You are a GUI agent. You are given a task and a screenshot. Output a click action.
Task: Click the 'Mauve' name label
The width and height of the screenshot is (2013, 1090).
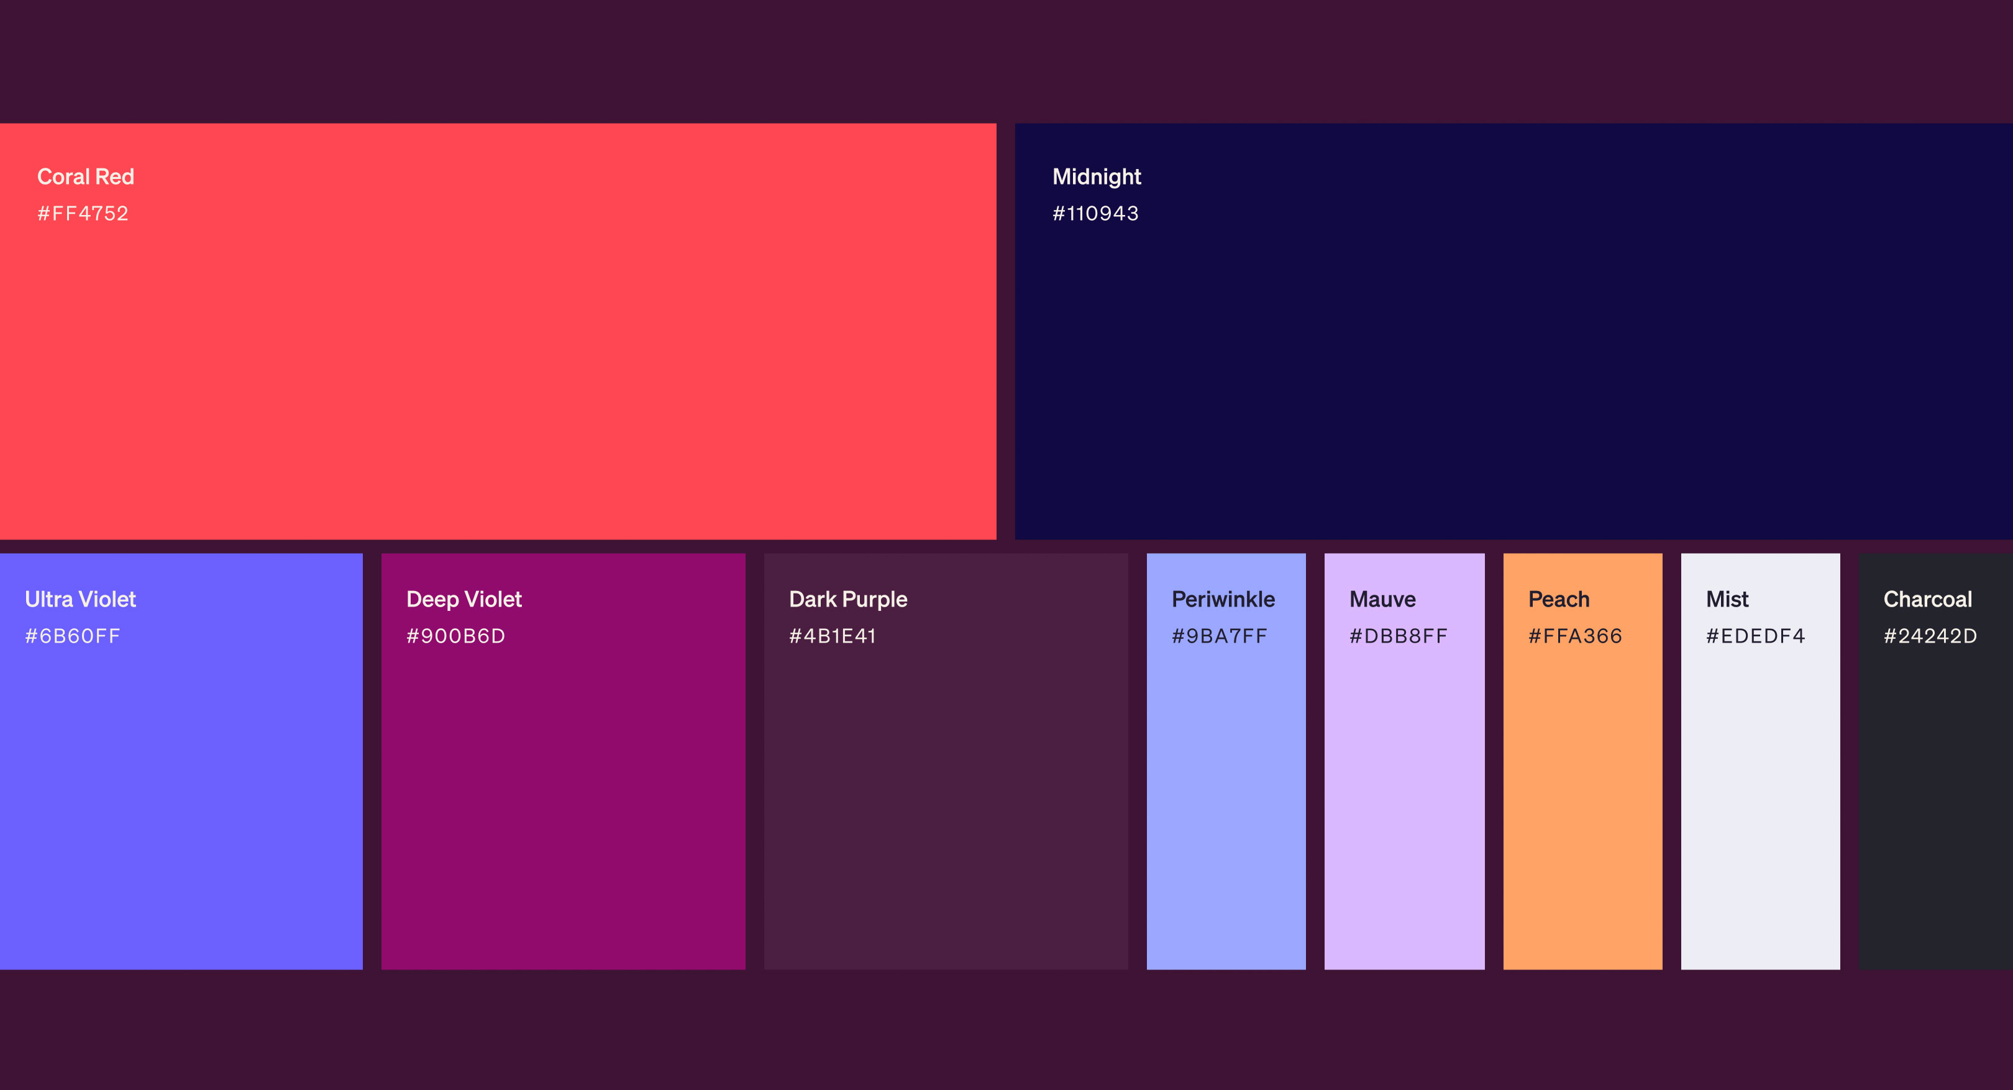tap(1382, 599)
